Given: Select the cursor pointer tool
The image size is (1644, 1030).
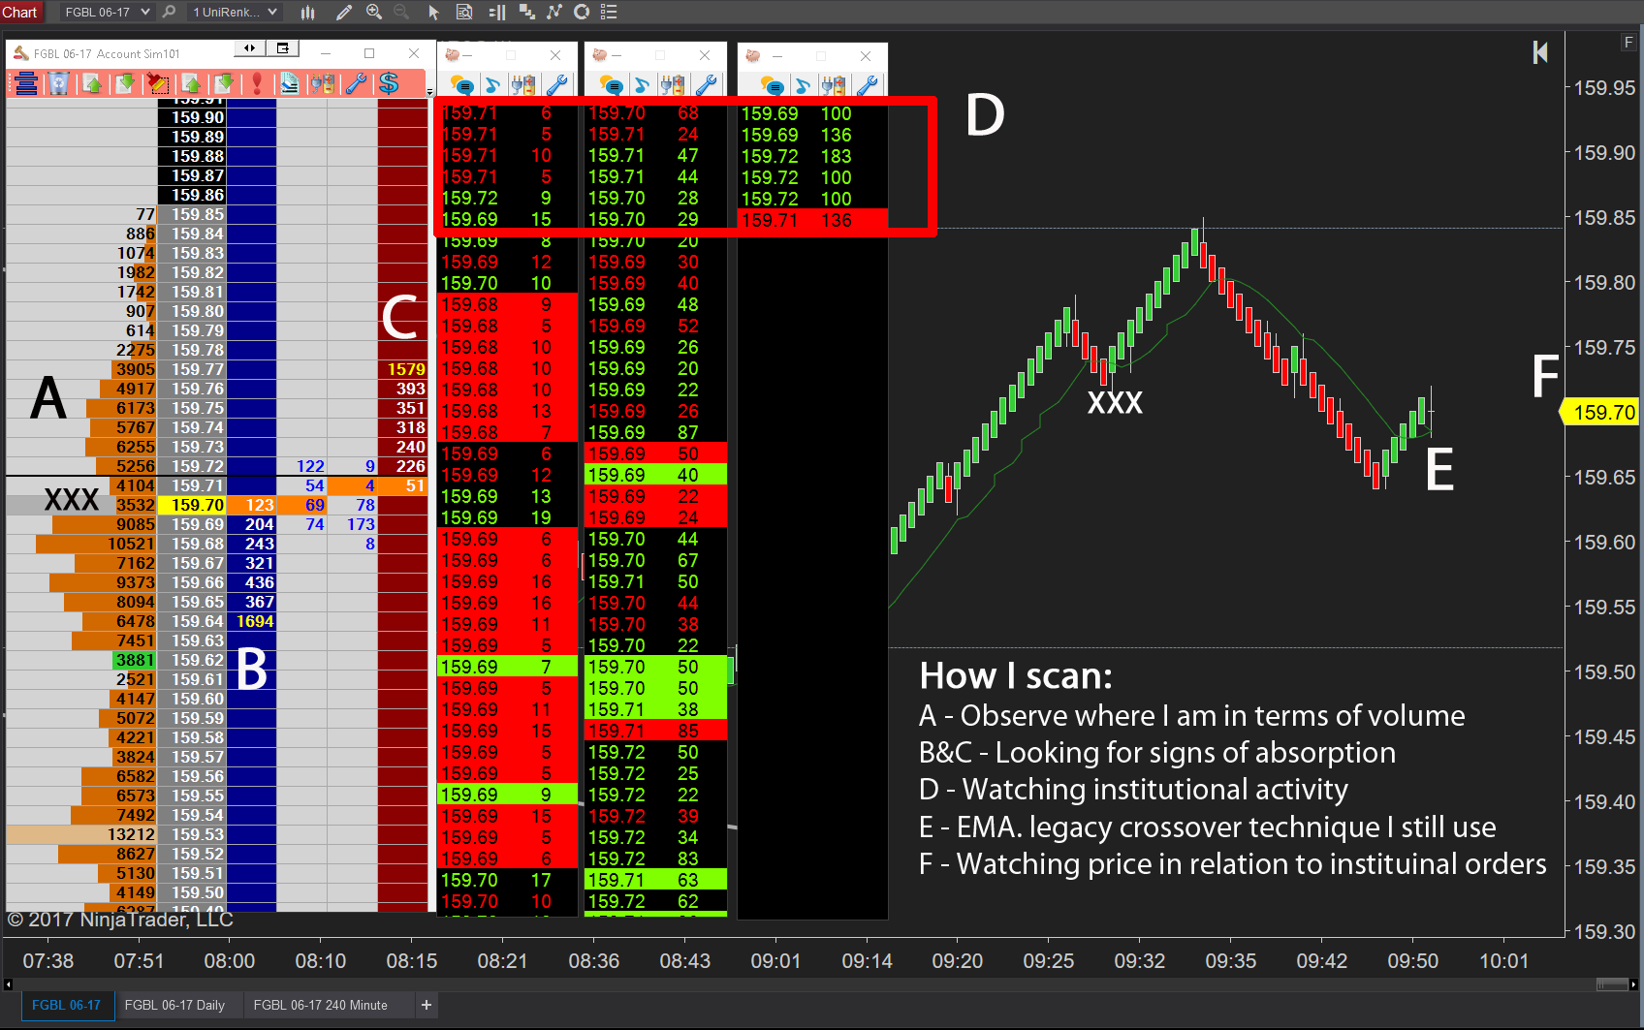Looking at the screenshot, I should [x=433, y=12].
